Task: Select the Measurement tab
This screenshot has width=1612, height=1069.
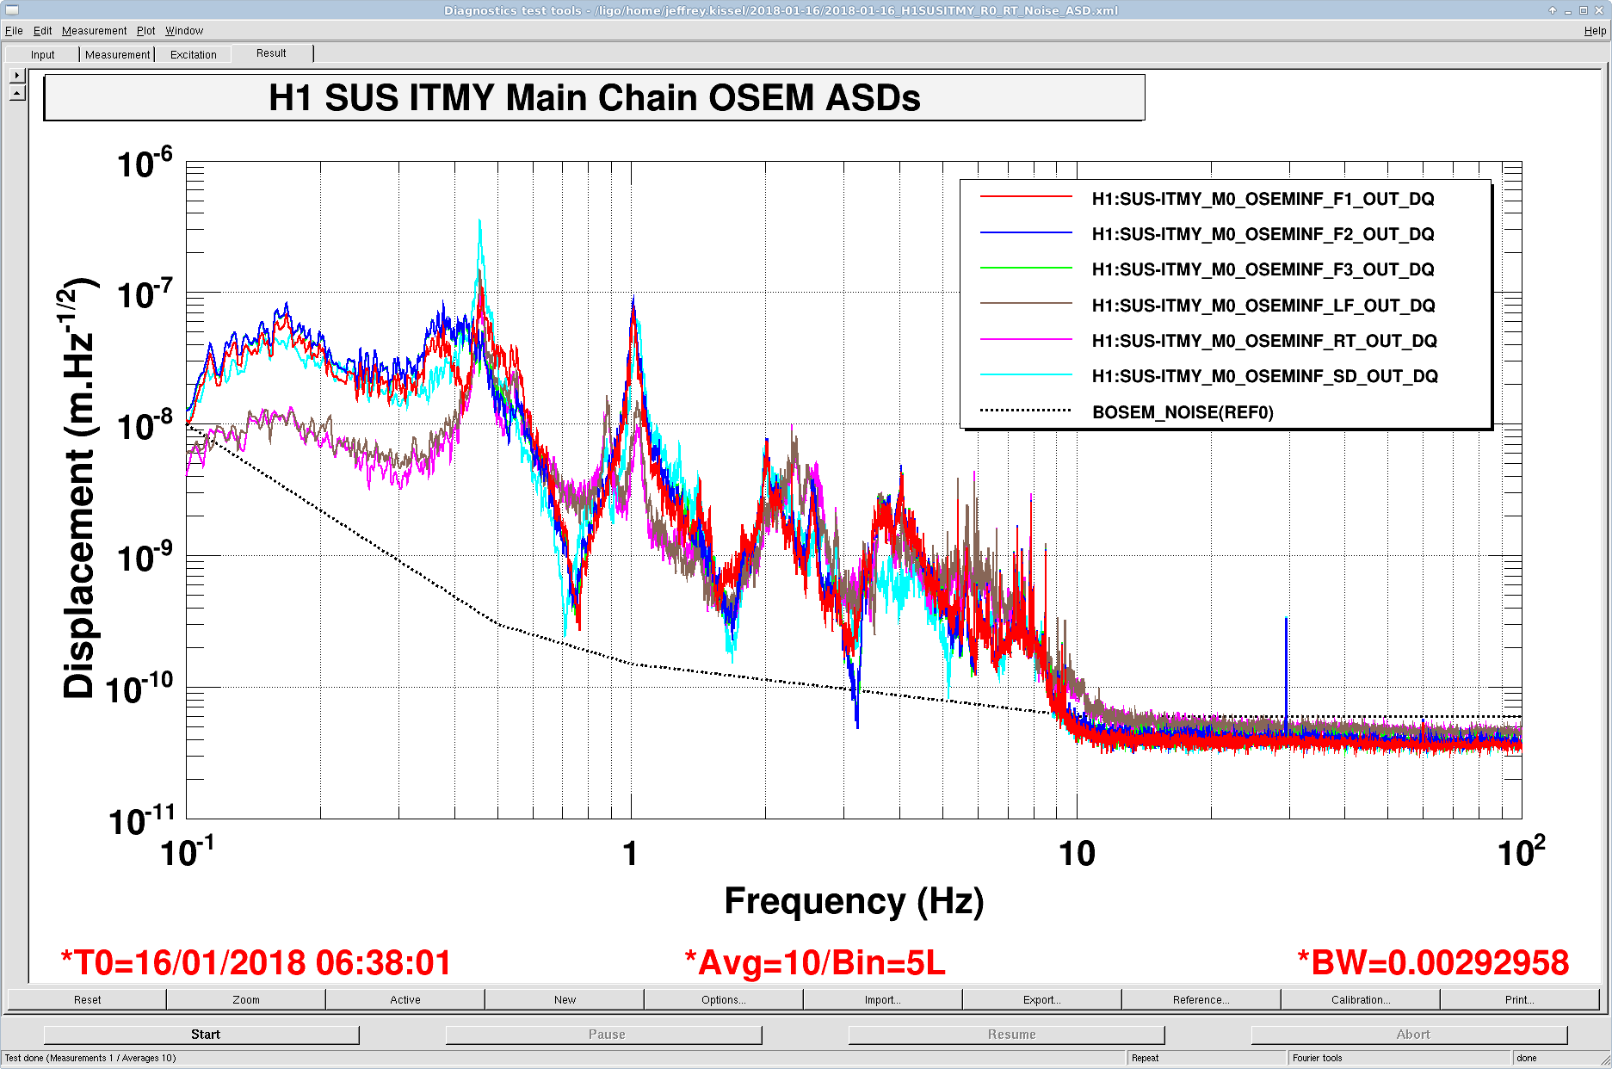Action: click(117, 54)
